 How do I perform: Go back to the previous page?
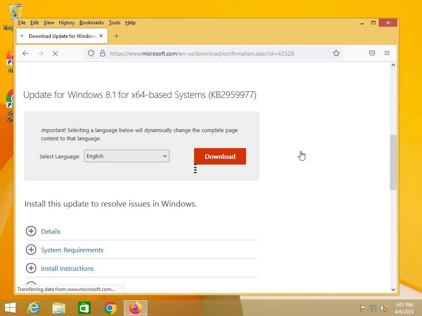pos(26,53)
